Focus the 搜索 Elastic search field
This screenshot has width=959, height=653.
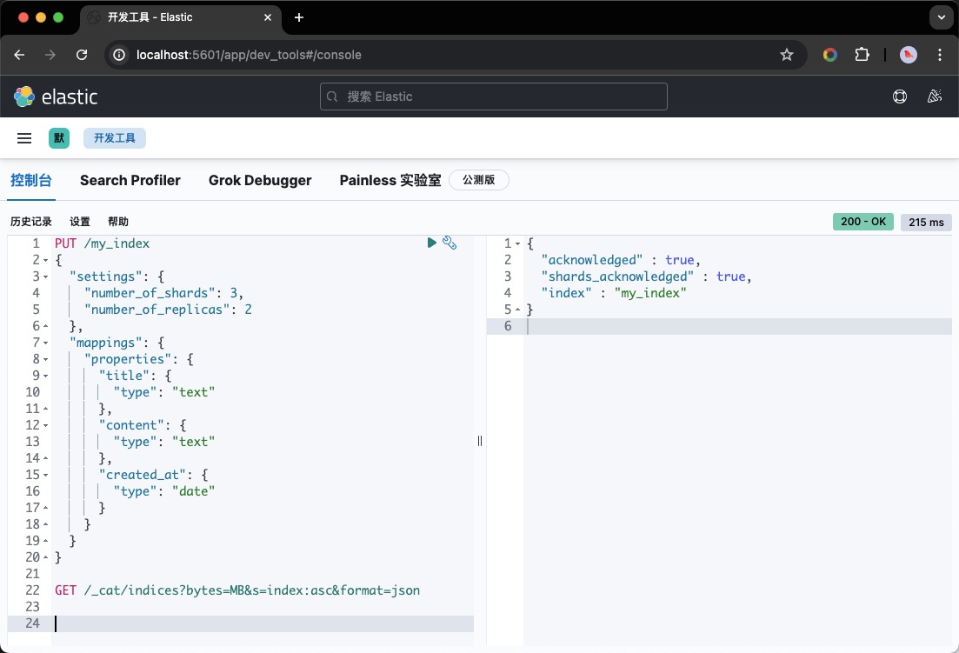(x=493, y=97)
